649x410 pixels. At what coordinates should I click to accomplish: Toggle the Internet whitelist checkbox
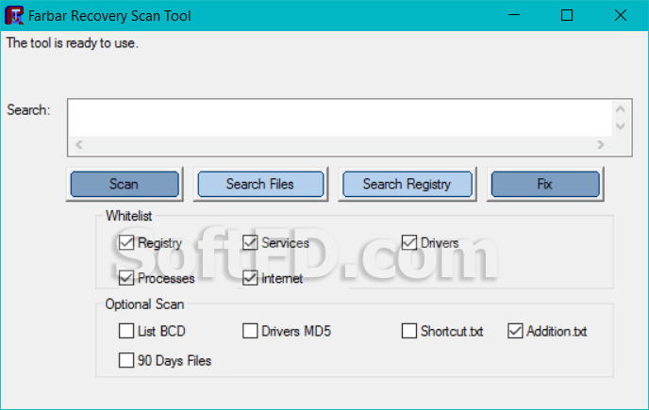[250, 278]
